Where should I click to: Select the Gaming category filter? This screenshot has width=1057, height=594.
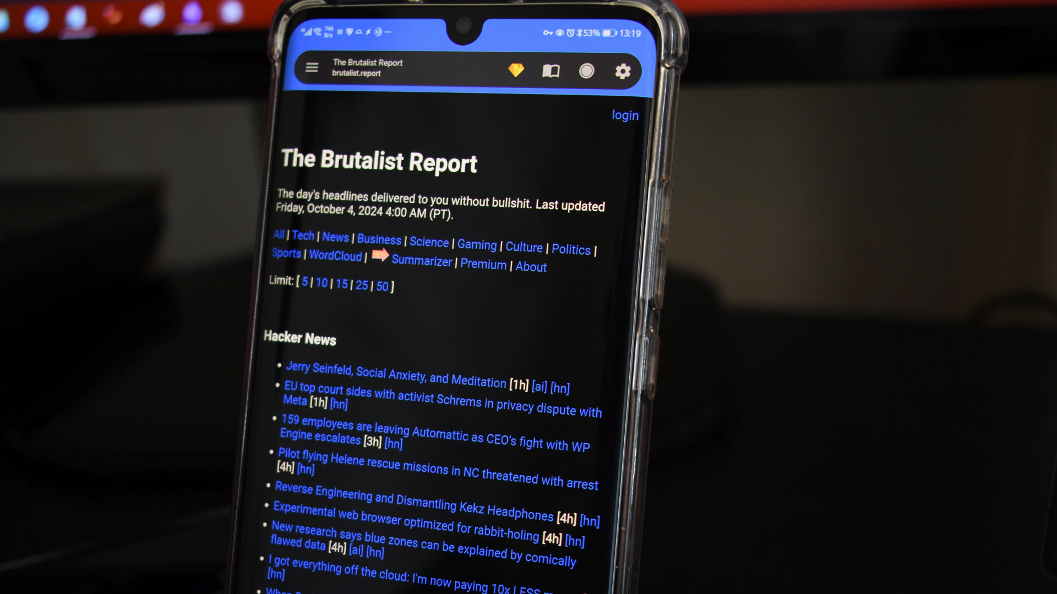pyautogui.click(x=476, y=244)
